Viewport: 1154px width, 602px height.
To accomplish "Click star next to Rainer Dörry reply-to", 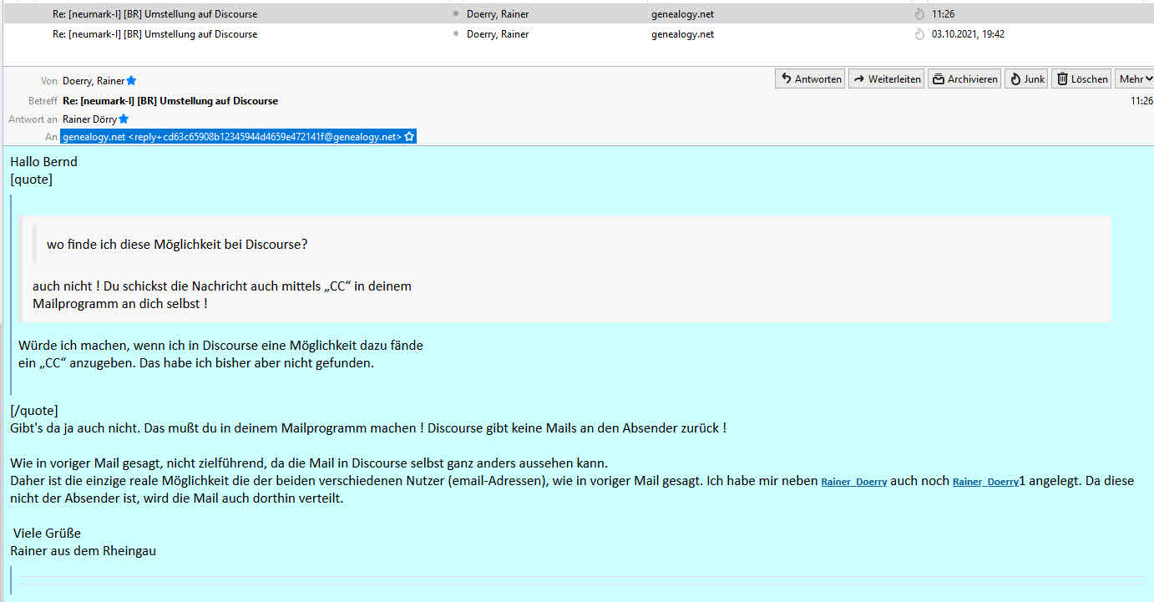I will tap(124, 119).
